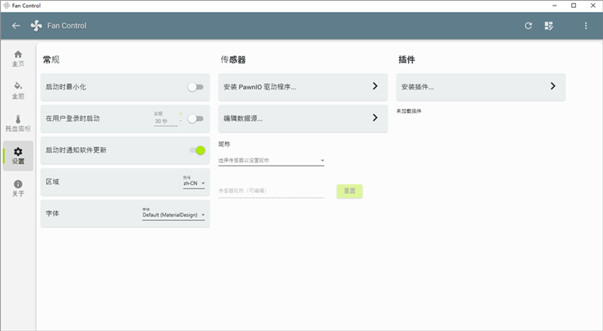
Task: Open the 关于 about page
Action: (x=18, y=188)
